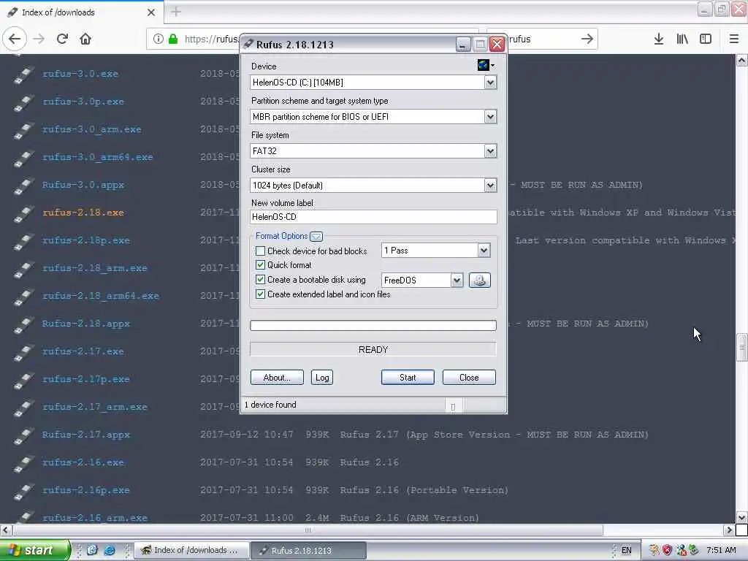Click the red shield tray icon
Screen dimensions: 748x561
[x=667, y=550]
